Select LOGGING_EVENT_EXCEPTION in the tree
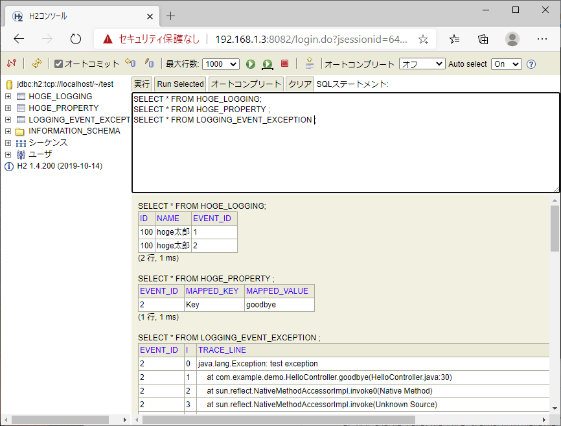This screenshot has height=426, width=561. coord(80,119)
